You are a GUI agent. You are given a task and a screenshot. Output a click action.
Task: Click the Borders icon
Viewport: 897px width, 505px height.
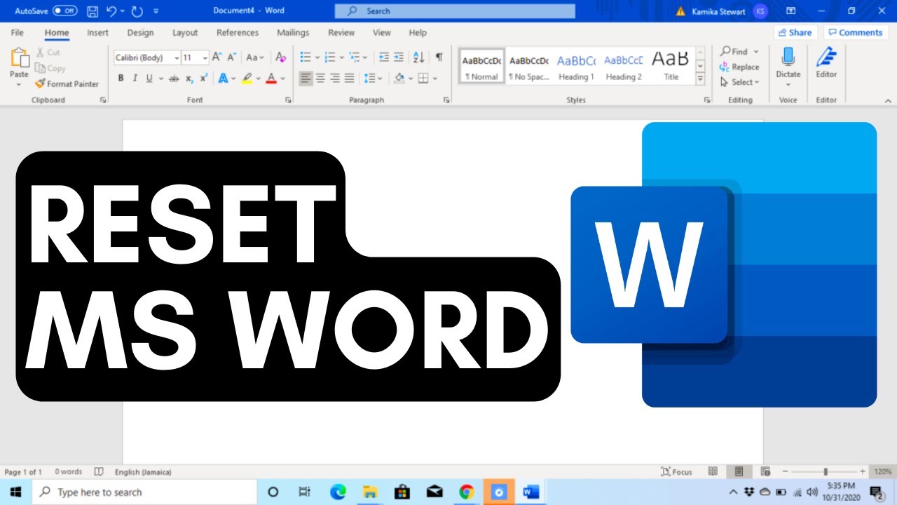point(423,78)
